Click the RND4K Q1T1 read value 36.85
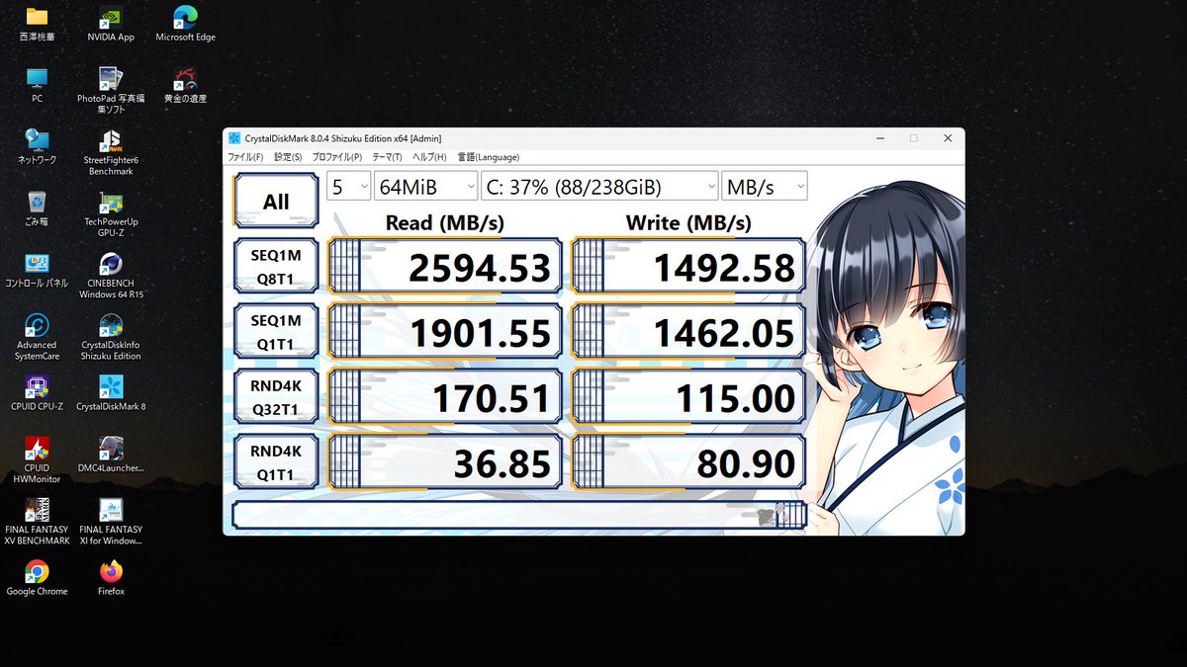The width and height of the screenshot is (1187, 667). [445, 463]
